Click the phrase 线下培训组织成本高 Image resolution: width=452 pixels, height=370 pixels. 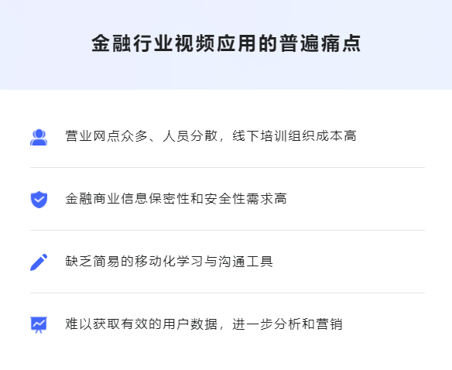[294, 136]
